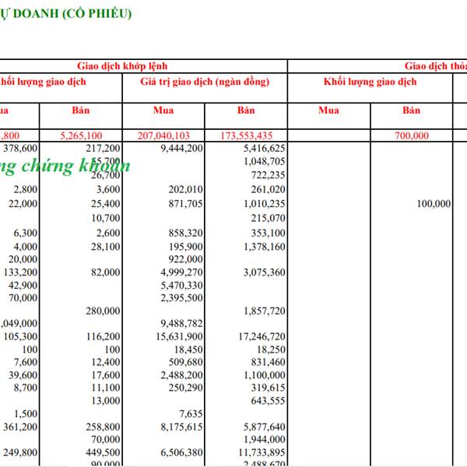Select the 100,000 negotiated sell cell
Viewport: 467px width, 467px height.
(434, 204)
